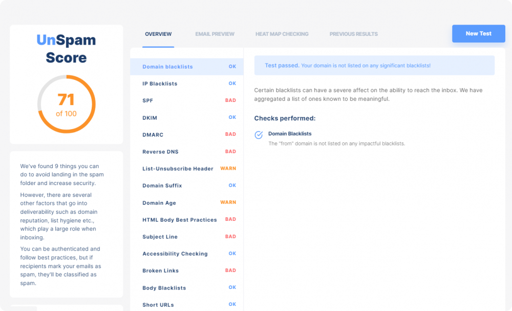Click the 71 of 100 score gauge
The height and width of the screenshot is (311, 512).
pos(66,104)
